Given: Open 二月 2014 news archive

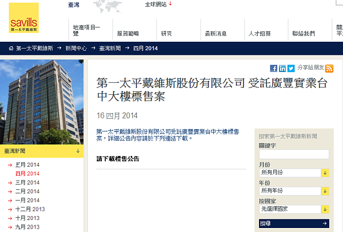Looking at the screenshot, I should coord(27,191).
